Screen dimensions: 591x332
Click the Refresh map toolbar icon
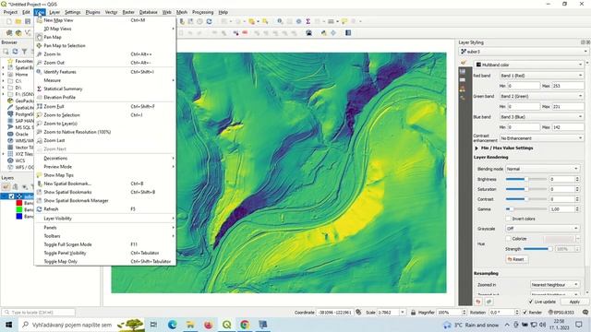click(x=210, y=21)
